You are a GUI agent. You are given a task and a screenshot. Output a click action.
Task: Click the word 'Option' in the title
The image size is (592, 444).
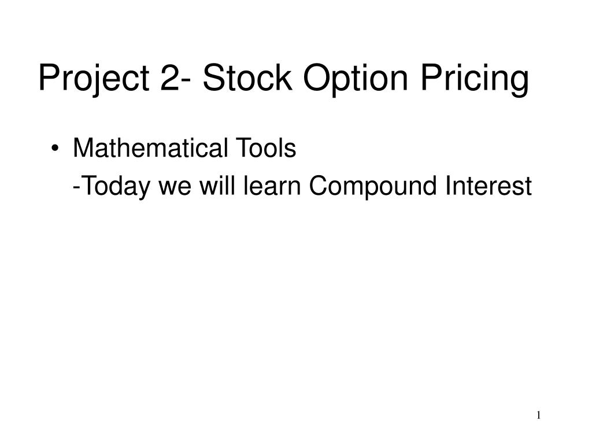click(356, 80)
